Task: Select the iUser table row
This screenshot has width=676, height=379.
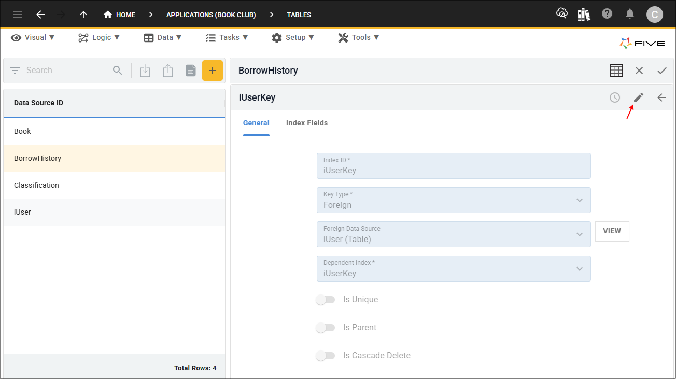Action: [x=114, y=212]
